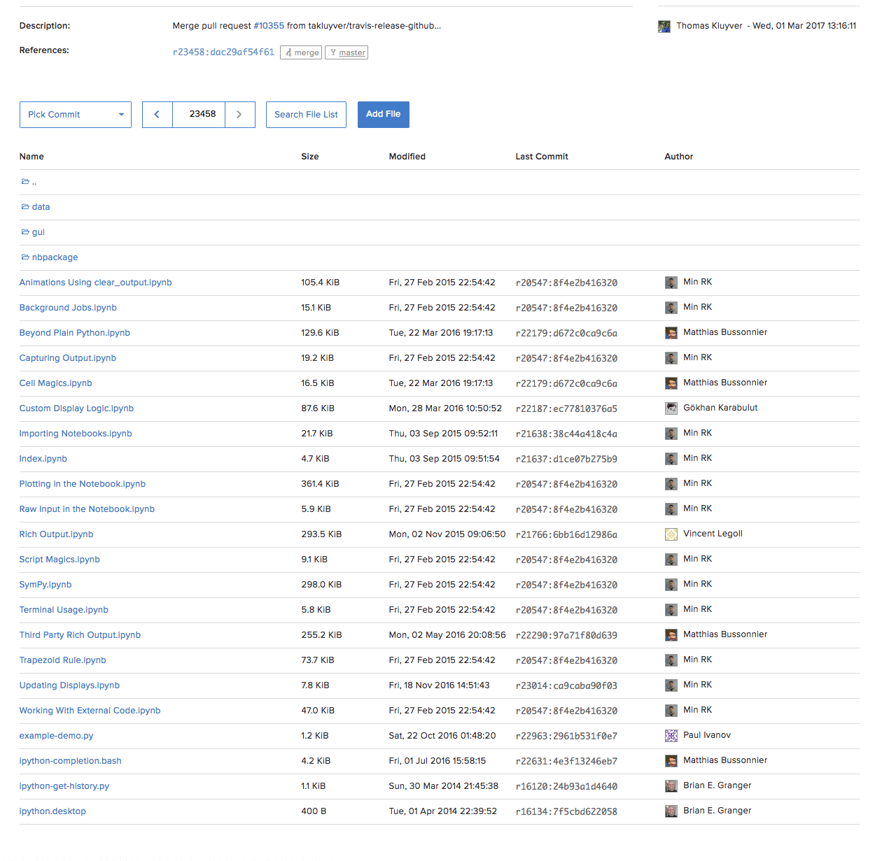Click the commit number 23458 field

pos(202,115)
